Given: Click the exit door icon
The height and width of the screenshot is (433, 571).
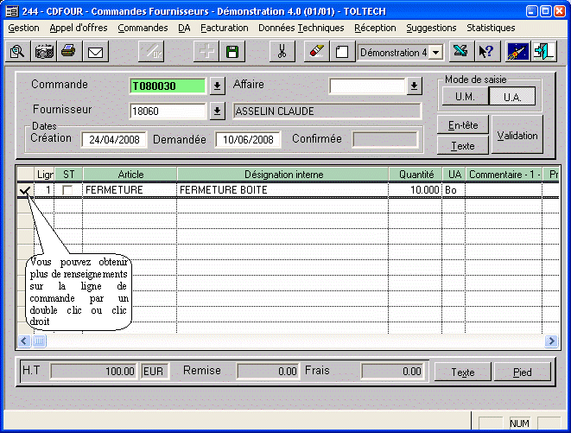Looking at the screenshot, I should (x=543, y=52).
